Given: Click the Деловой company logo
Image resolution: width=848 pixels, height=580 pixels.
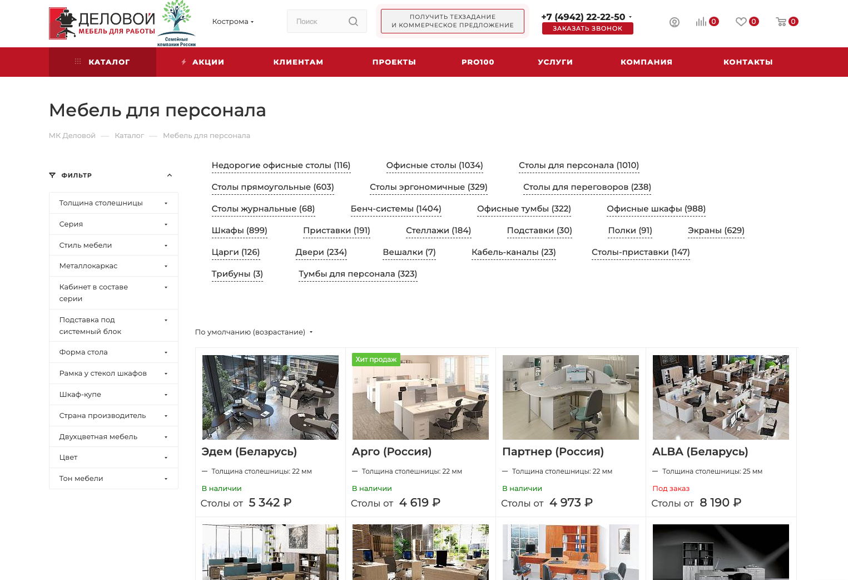Looking at the screenshot, I should 102,23.
